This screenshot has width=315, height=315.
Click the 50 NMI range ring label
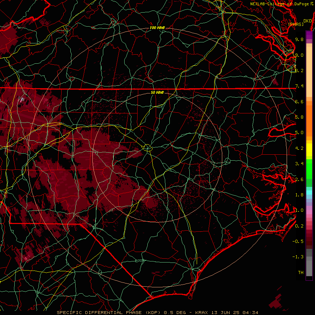click(x=157, y=92)
